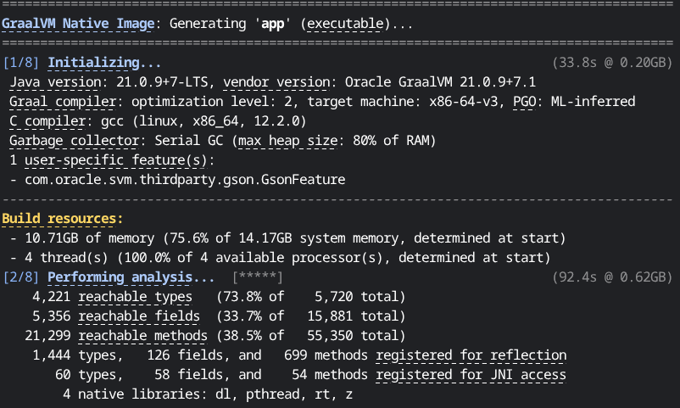Click the underlined 'PGO' link
The image size is (680, 408).
pyautogui.click(x=524, y=102)
